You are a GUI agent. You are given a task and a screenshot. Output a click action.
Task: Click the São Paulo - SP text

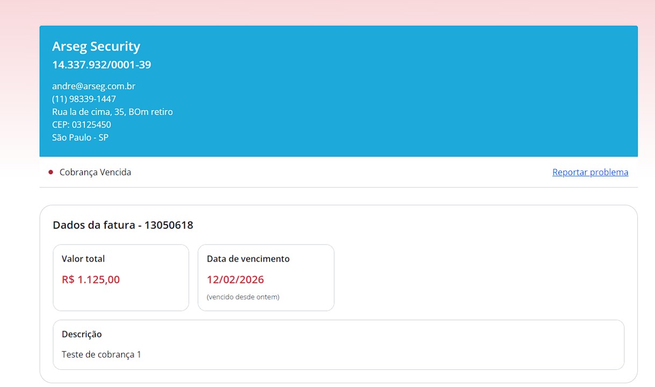[x=80, y=138]
